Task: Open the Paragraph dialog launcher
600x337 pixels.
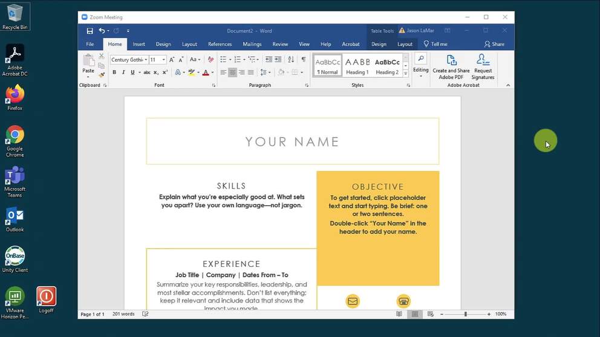Action: (307, 85)
